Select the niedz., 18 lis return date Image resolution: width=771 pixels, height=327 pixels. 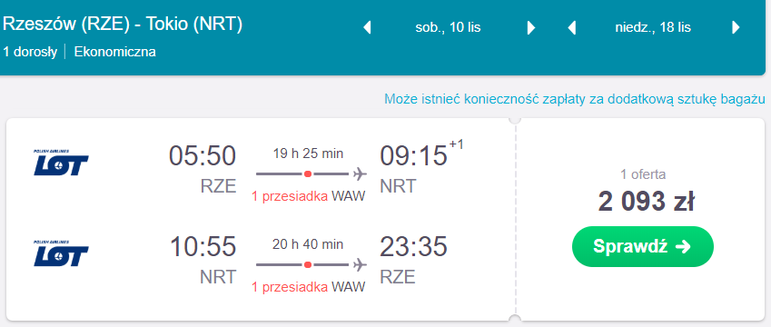(x=653, y=27)
